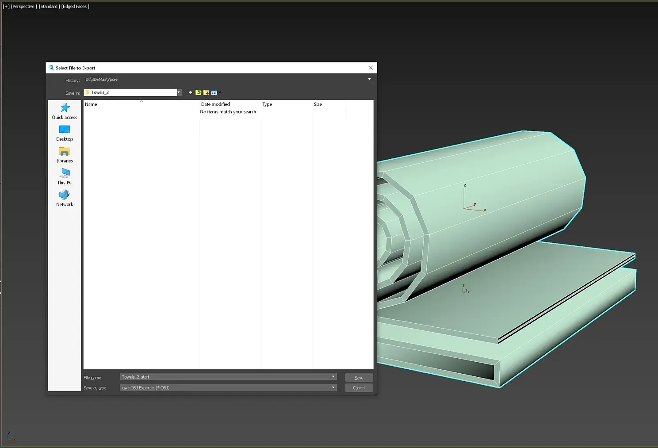Open the [Standard] shading menu
Image resolution: width=658 pixels, height=448 pixels.
(x=49, y=6)
